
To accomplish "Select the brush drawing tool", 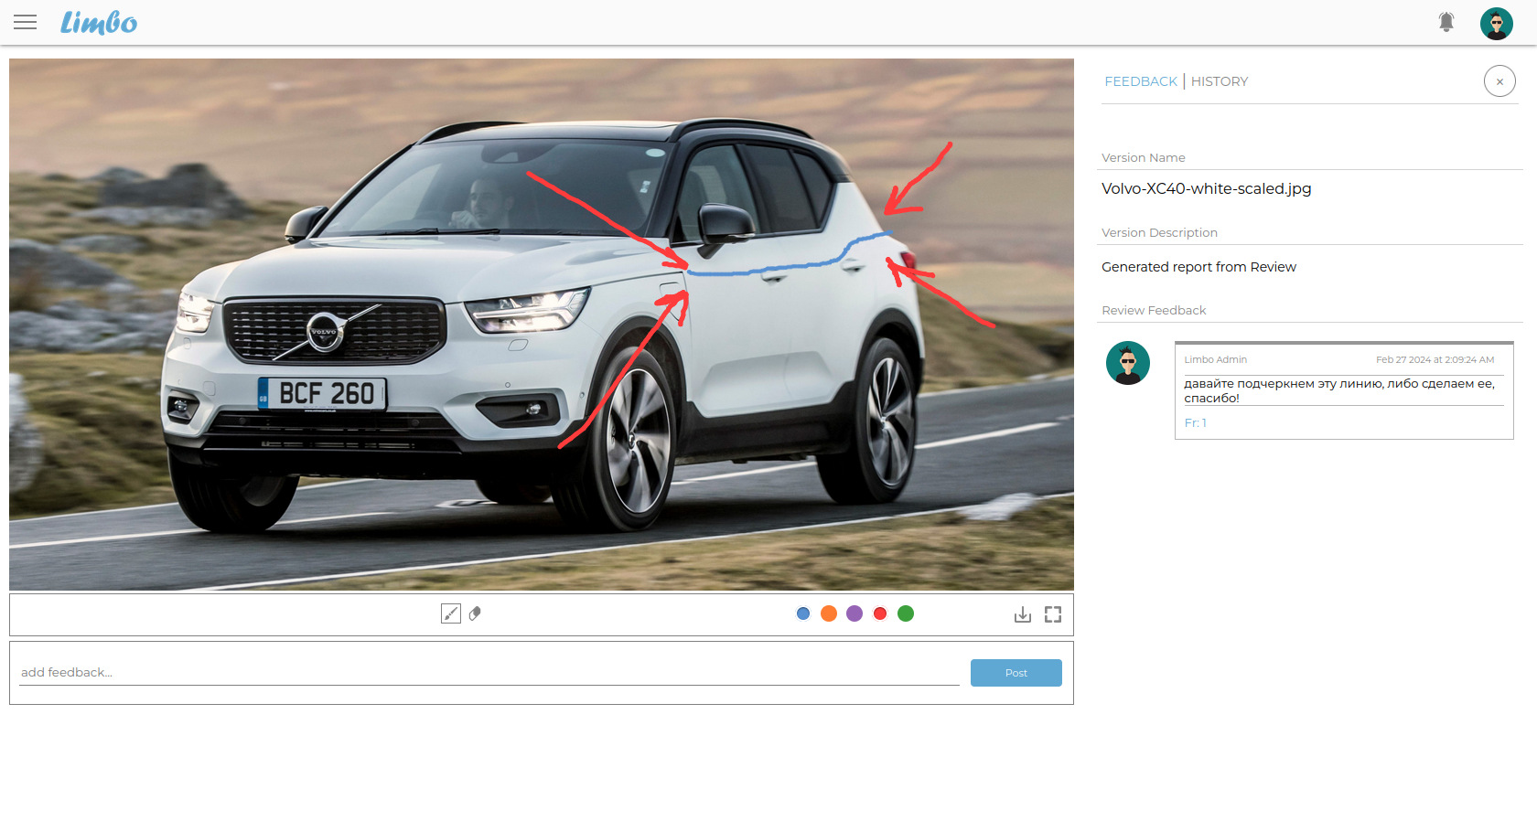I will (x=451, y=613).
